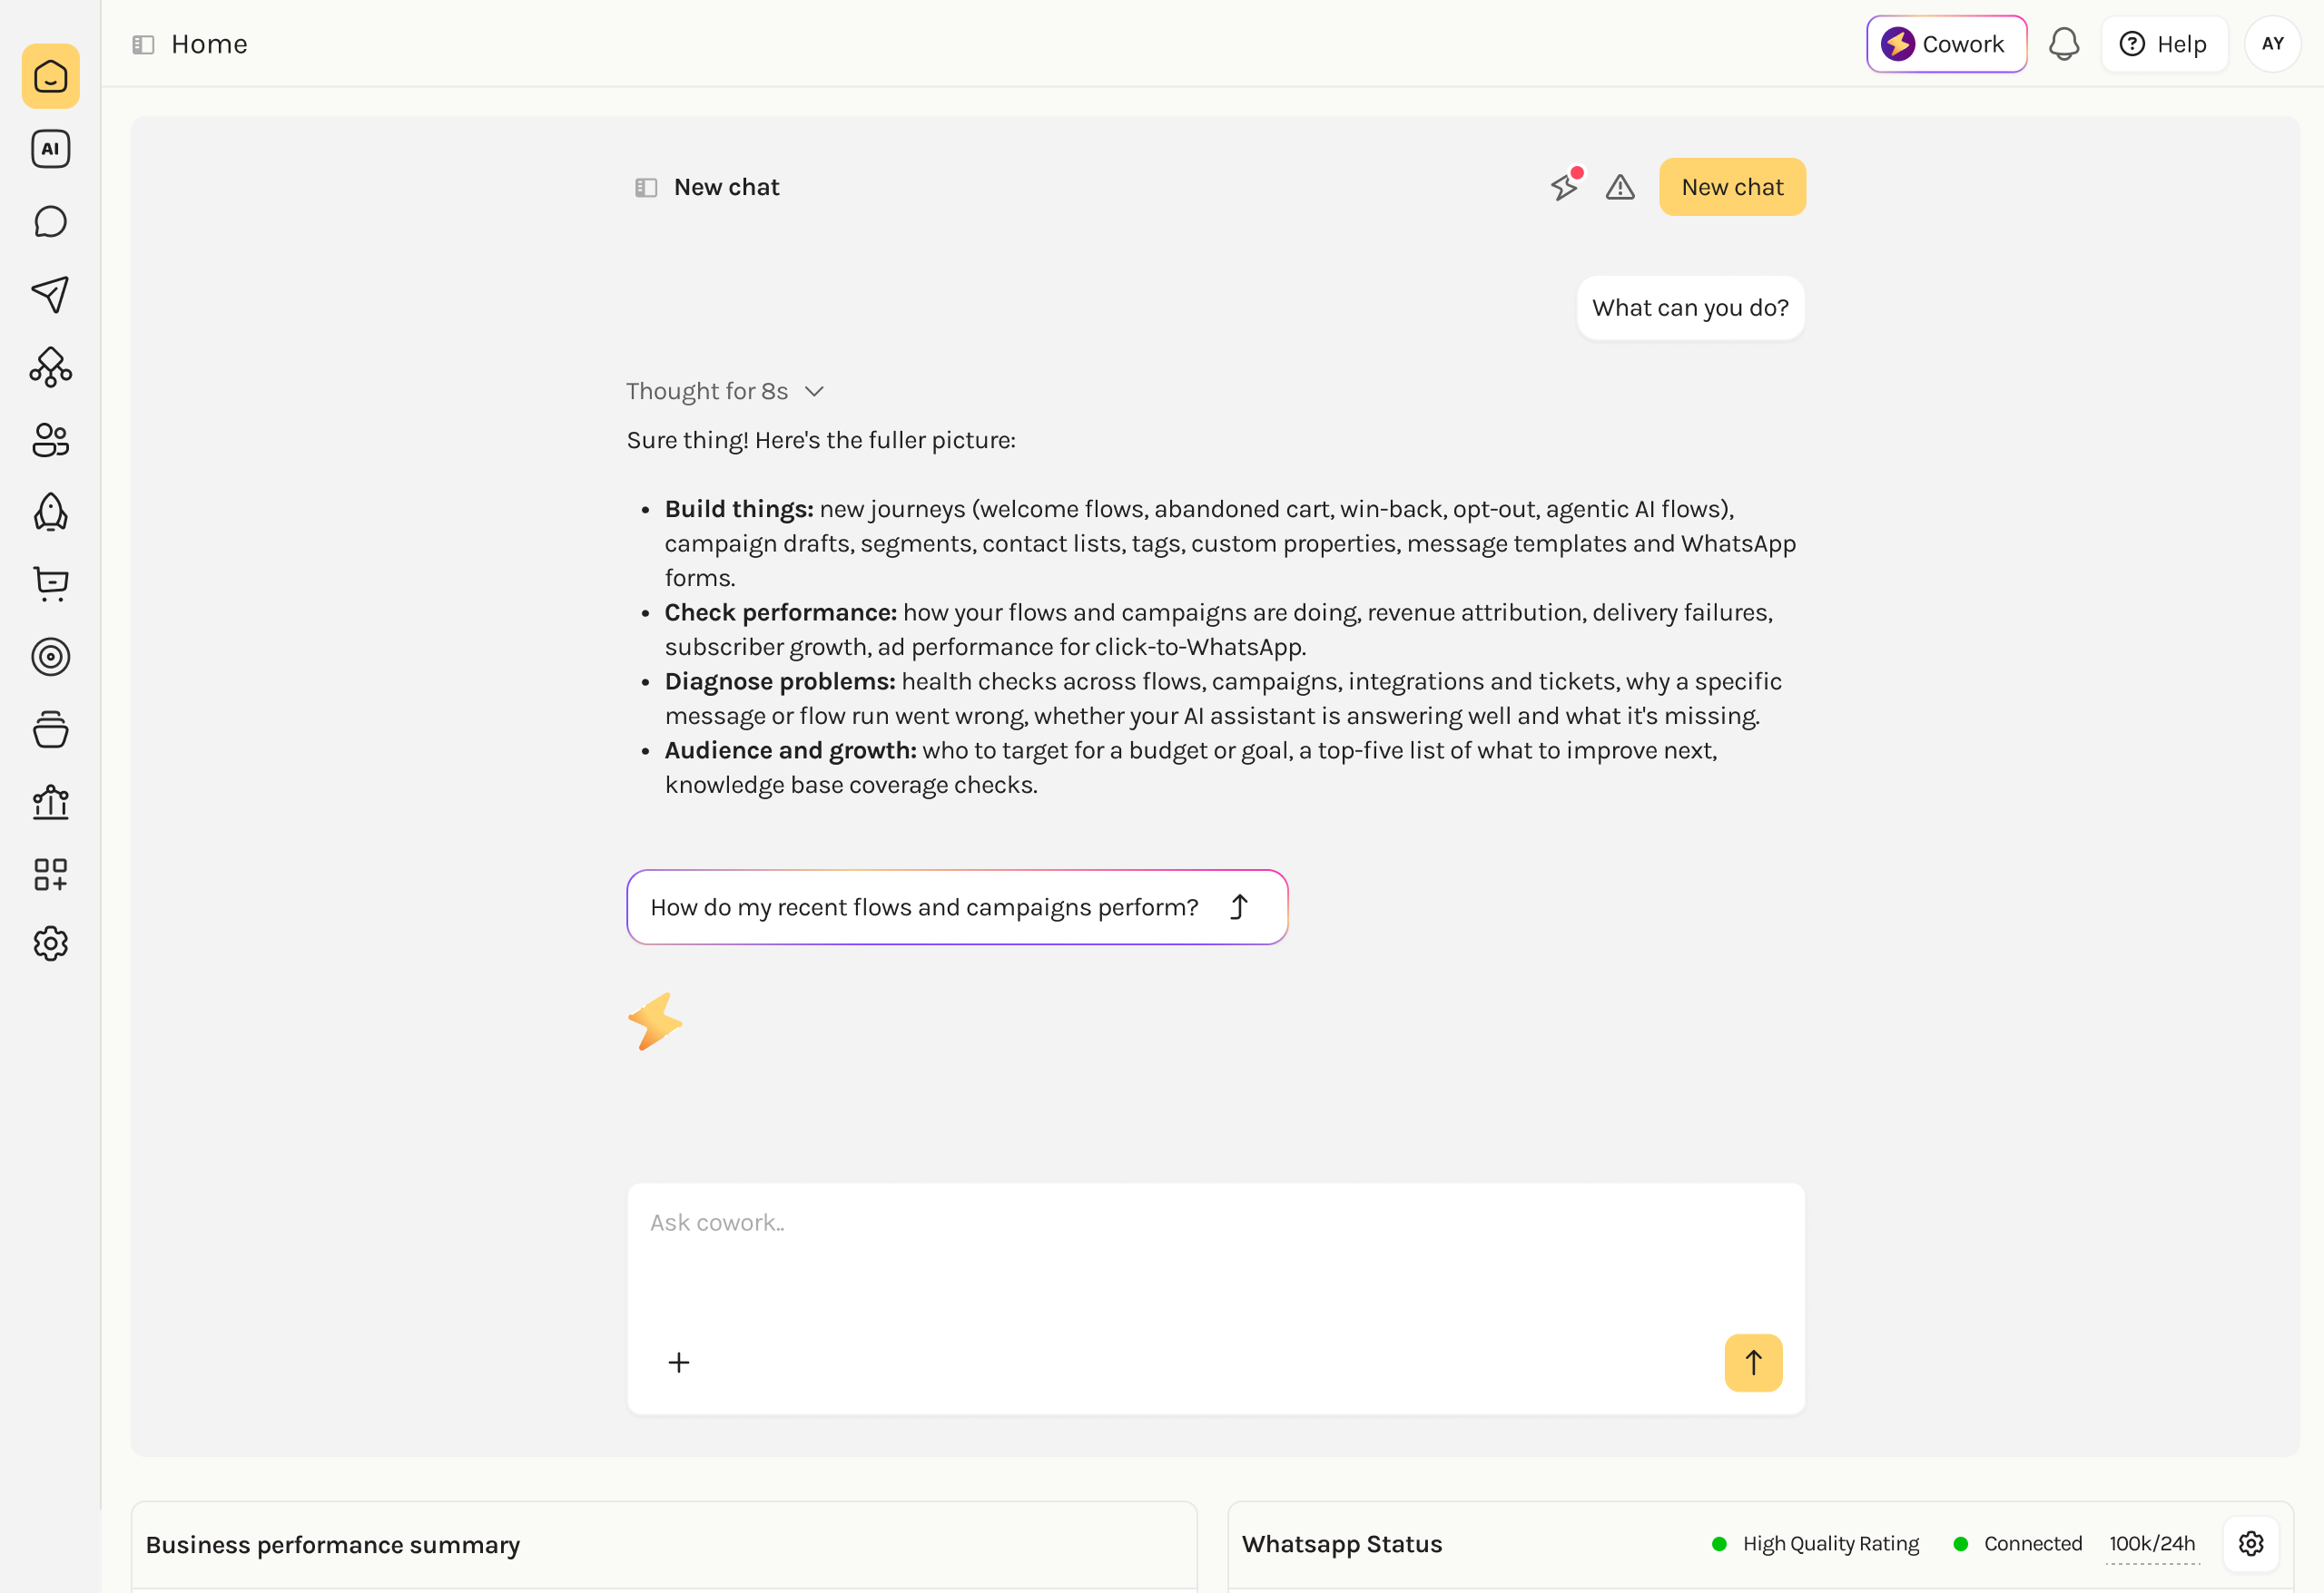Toggle the chat list panel icon beside New chat
The height and width of the screenshot is (1593, 2324).
[646, 187]
